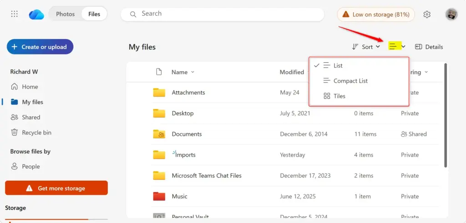Click the Recycle bin trash icon
The image size is (466, 223).
point(14,132)
